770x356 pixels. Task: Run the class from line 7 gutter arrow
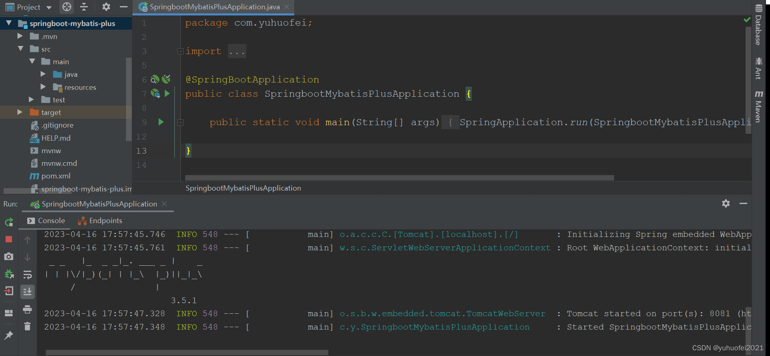(x=167, y=93)
